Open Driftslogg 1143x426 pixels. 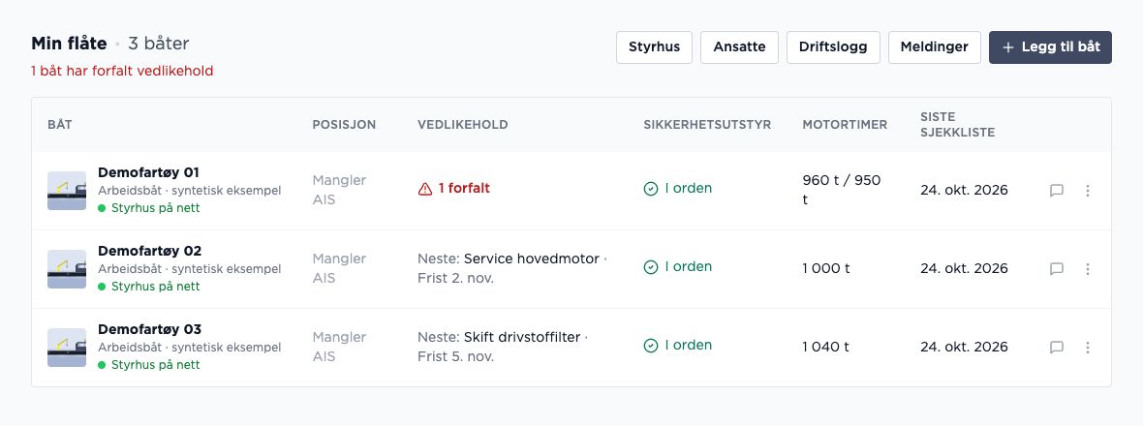pyautogui.click(x=833, y=47)
